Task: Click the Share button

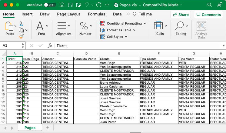Action: click(x=181, y=15)
